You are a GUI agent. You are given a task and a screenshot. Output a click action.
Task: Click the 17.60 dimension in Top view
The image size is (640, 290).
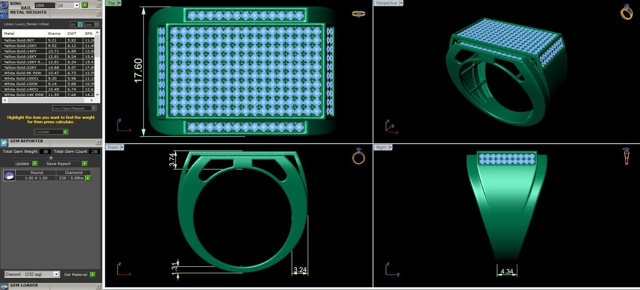[138, 70]
